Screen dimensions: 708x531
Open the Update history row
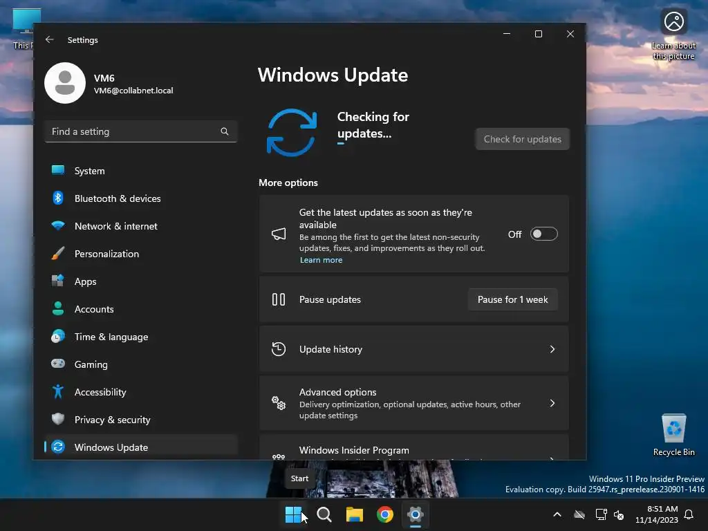pos(414,349)
